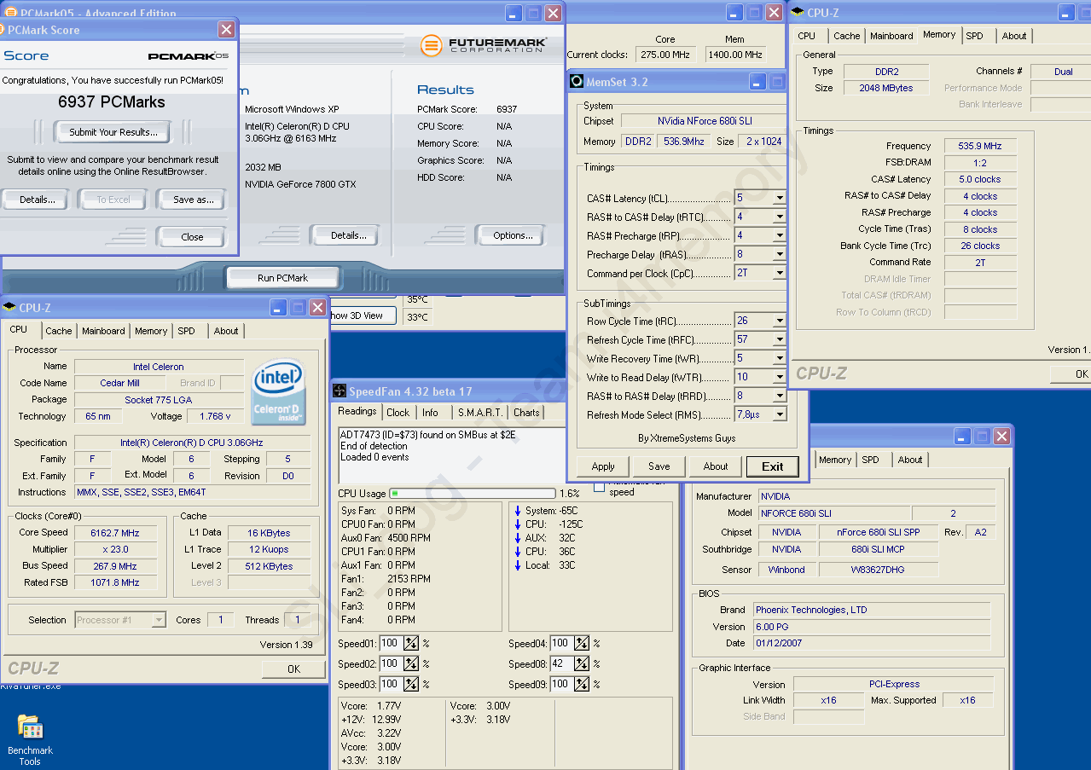Open the Clock tab in SpeedFan
Screen dimensions: 1091x770
click(x=398, y=413)
